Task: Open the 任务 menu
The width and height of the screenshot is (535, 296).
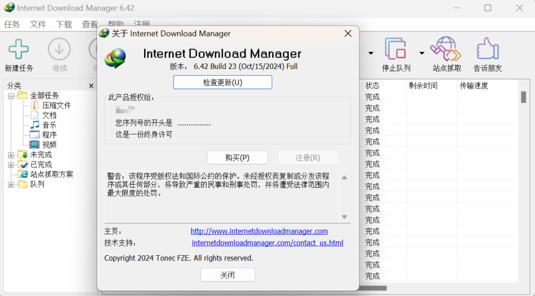Action: tap(12, 25)
